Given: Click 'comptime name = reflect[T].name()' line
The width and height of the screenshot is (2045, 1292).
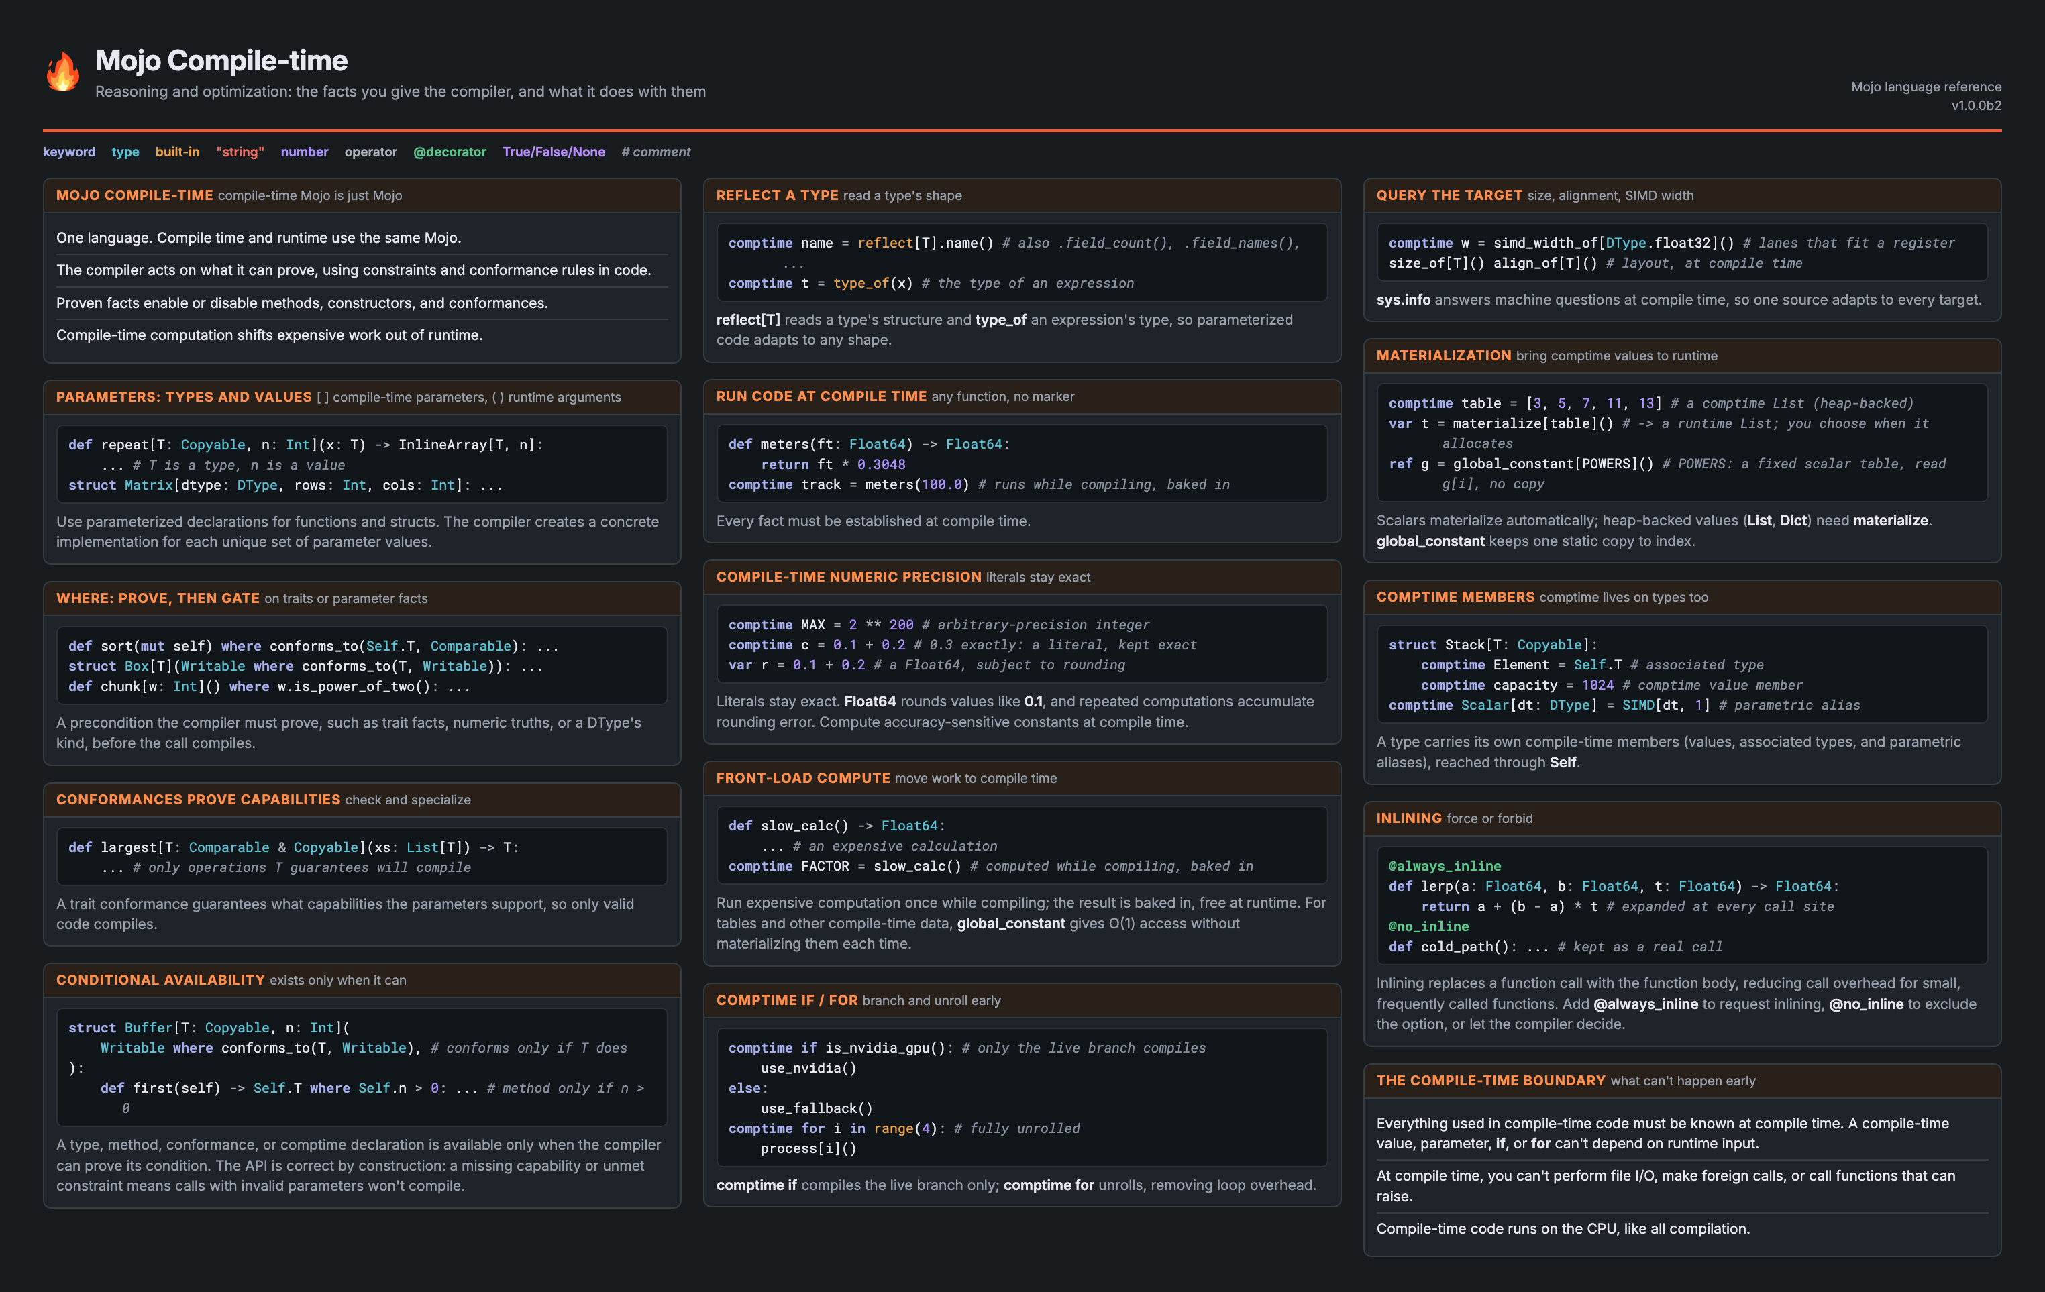Looking at the screenshot, I should point(1014,243).
